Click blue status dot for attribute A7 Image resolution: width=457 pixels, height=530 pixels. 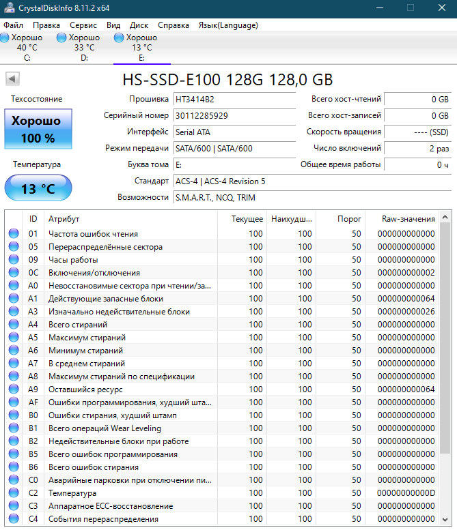[x=14, y=363]
